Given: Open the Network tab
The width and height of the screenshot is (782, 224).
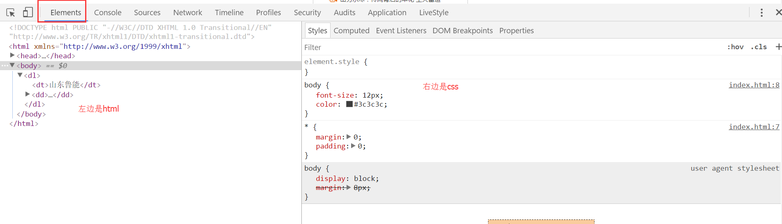Looking at the screenshot, I should point(187,13).
